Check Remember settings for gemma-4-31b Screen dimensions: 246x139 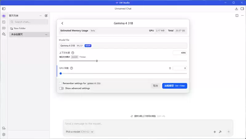pos(60,83)
